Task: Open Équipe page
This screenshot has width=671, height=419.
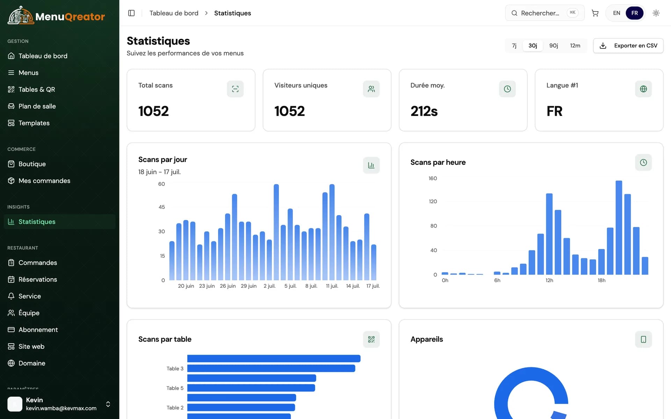Action: tap(59, 313)
